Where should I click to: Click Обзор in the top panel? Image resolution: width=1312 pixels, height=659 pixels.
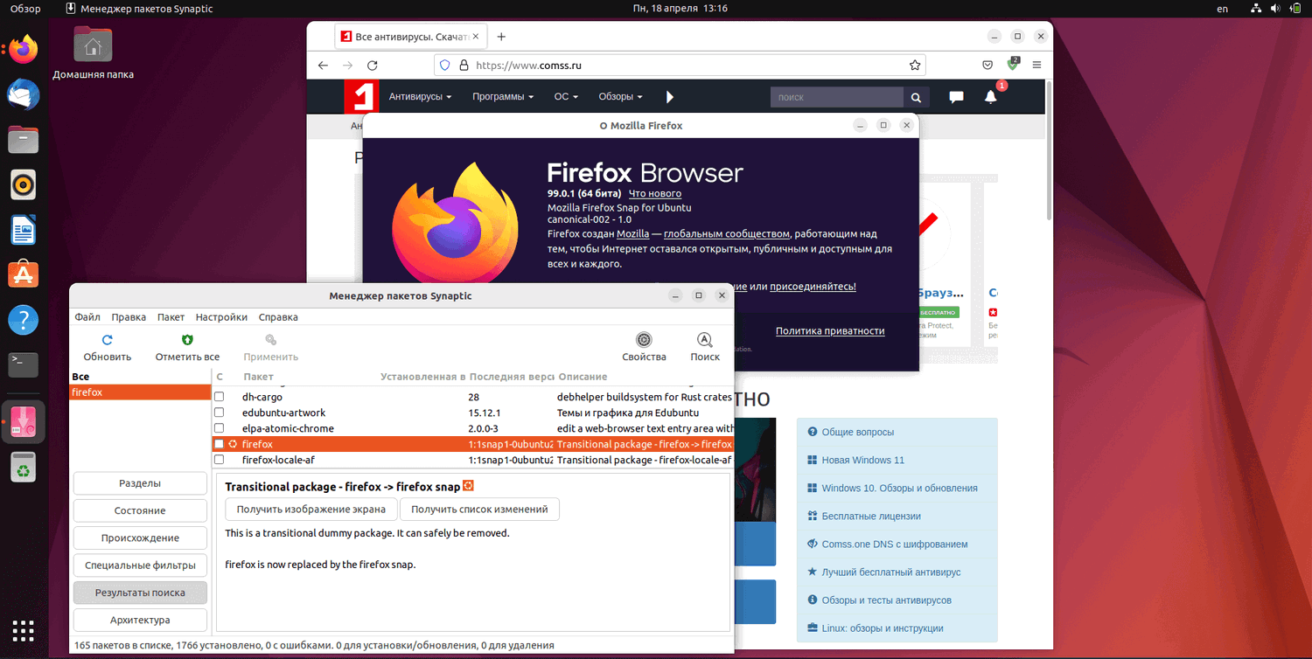(x=25, y=9)
